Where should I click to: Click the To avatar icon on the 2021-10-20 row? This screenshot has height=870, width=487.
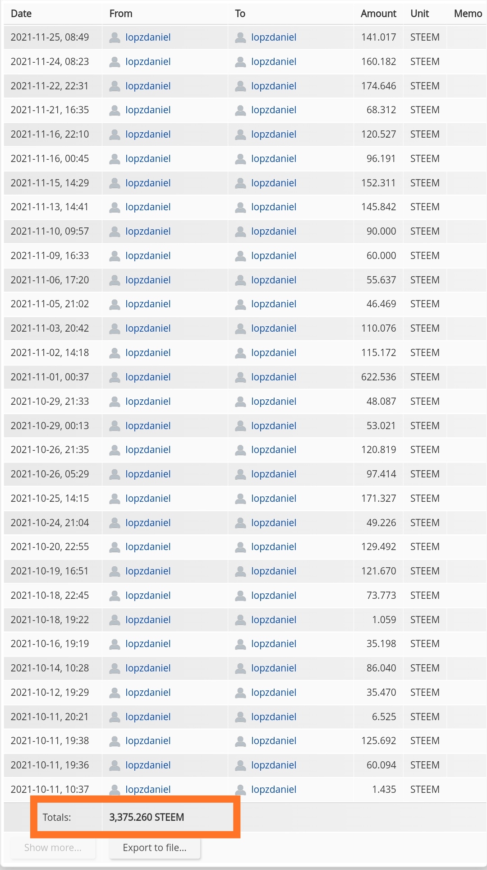point(241,547)
